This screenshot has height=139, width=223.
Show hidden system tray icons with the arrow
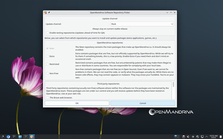[207, 137]
